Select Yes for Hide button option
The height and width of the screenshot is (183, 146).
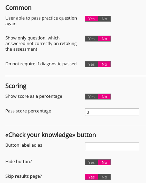pos(92,162)
